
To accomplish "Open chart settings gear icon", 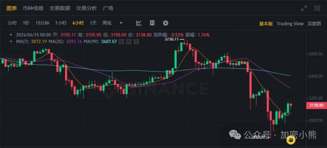I will coord(166,23).
